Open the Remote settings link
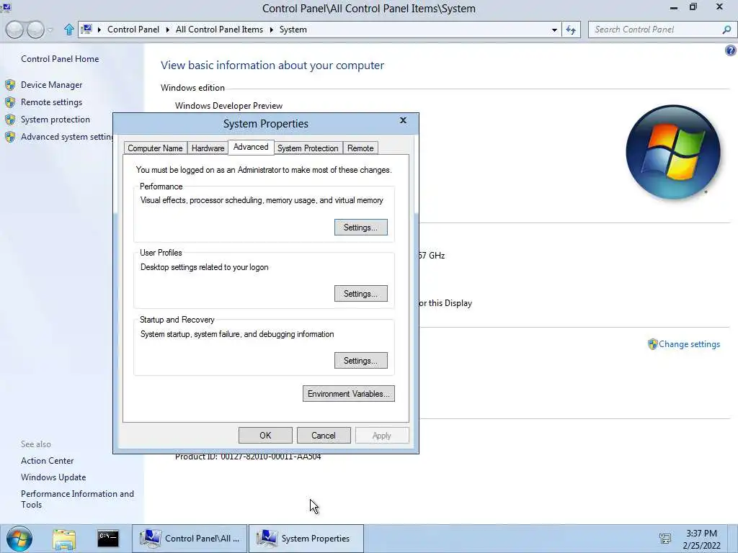The height and width of the screenshot is (553, 738). click(51, 102)
